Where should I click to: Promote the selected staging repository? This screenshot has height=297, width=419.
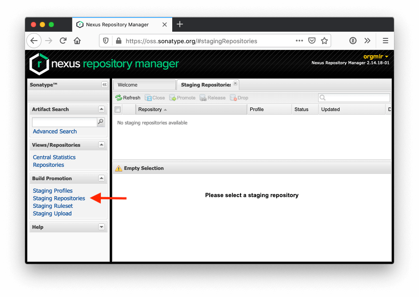pos(182,97)
